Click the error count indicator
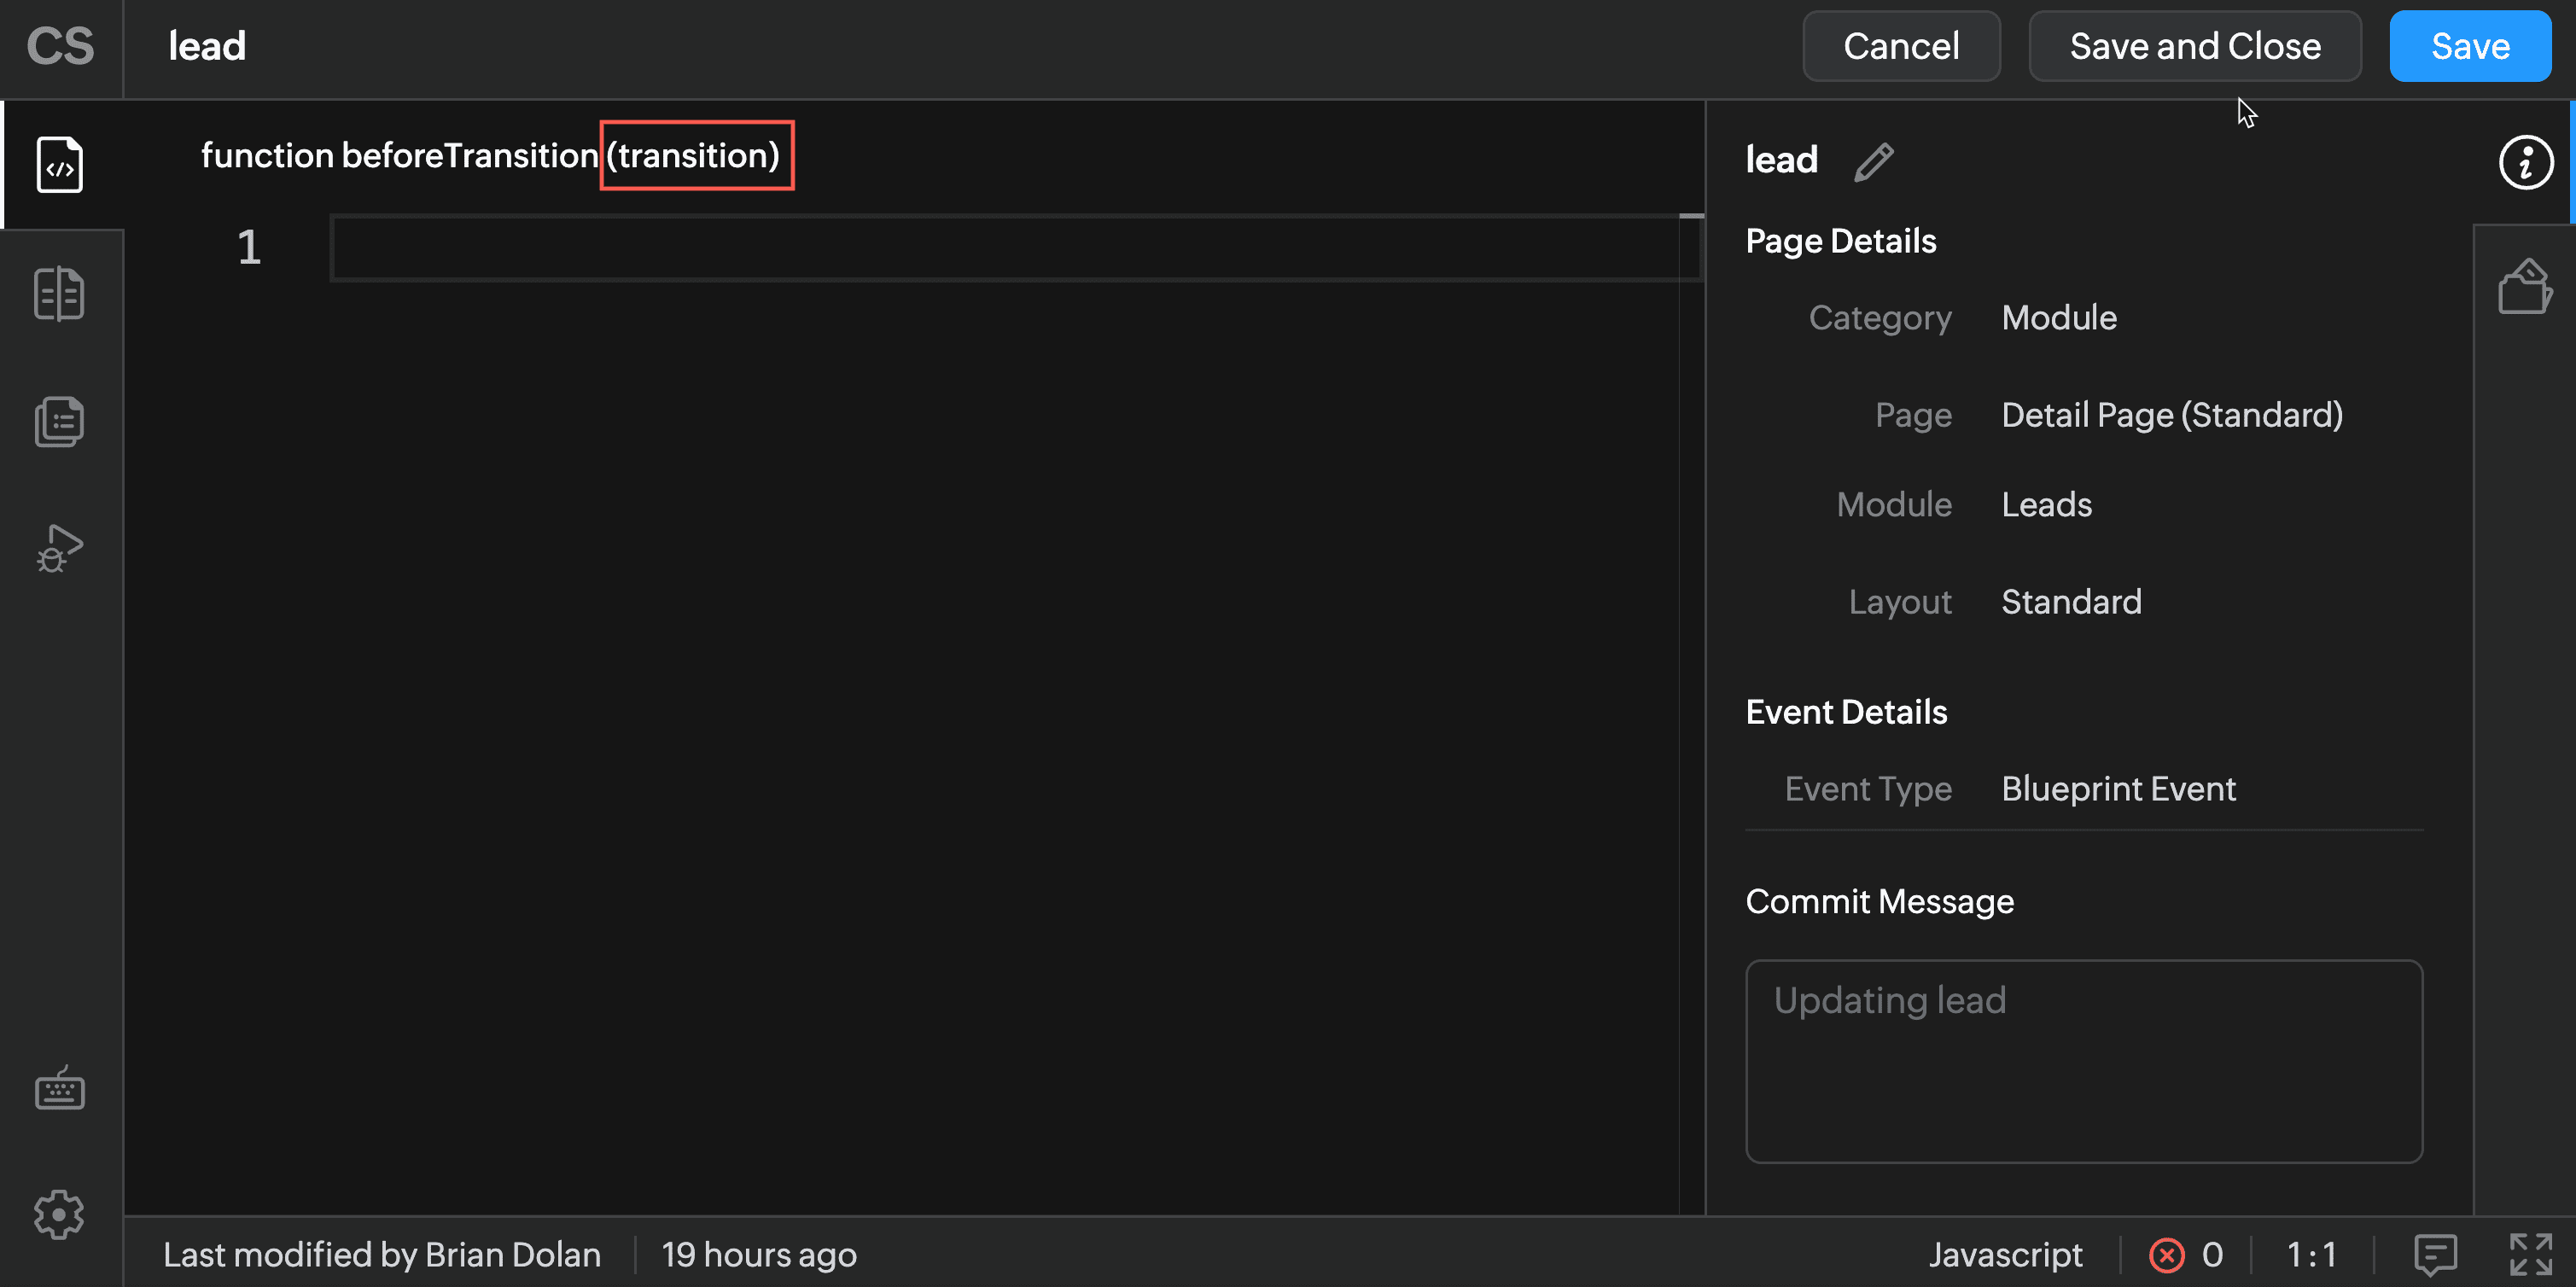2576x1287 pixels. click(2186, 1254)
